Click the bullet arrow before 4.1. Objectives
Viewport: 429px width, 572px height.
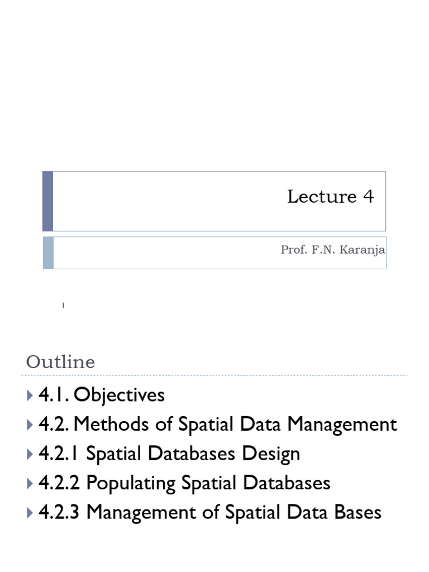(30, 395)
